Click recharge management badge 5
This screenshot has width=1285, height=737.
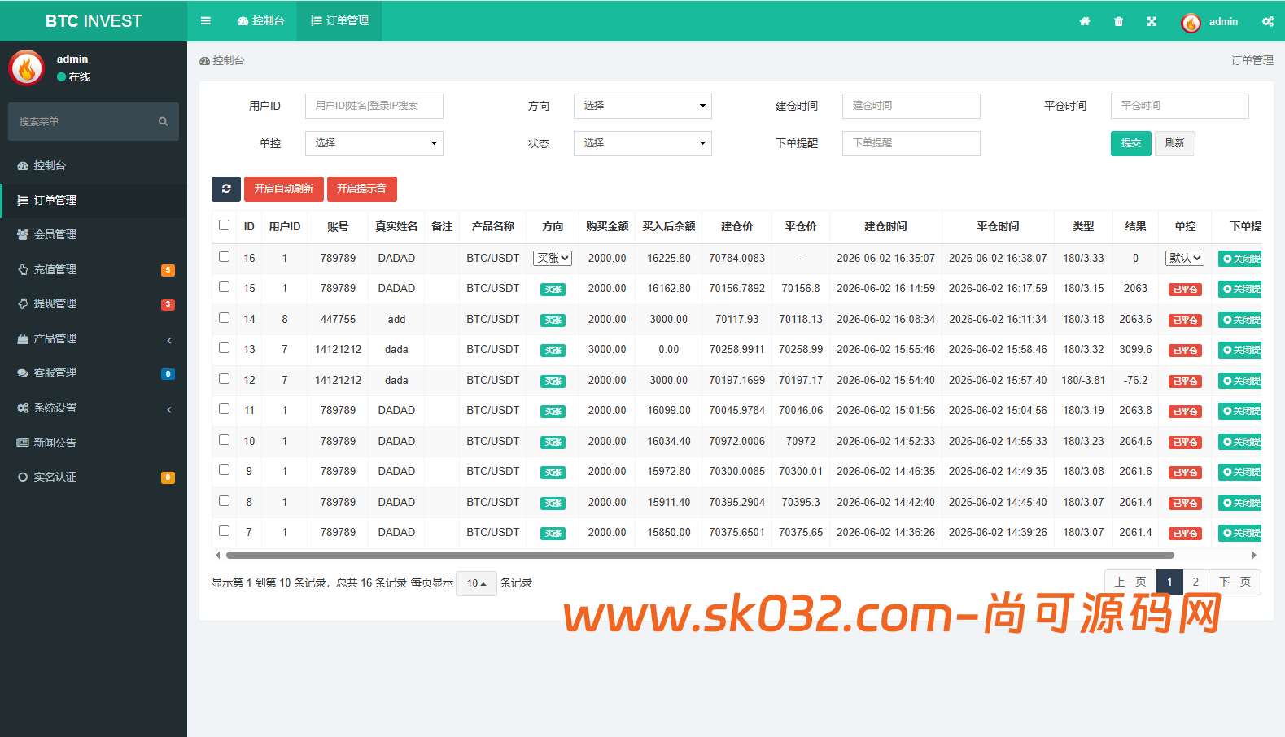pos(168,270)
